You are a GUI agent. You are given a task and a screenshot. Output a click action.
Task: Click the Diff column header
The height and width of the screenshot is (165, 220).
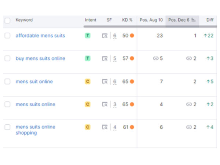[210, 20]
